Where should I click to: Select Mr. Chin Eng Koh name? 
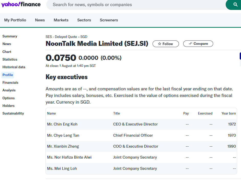(x=62, y=124)
